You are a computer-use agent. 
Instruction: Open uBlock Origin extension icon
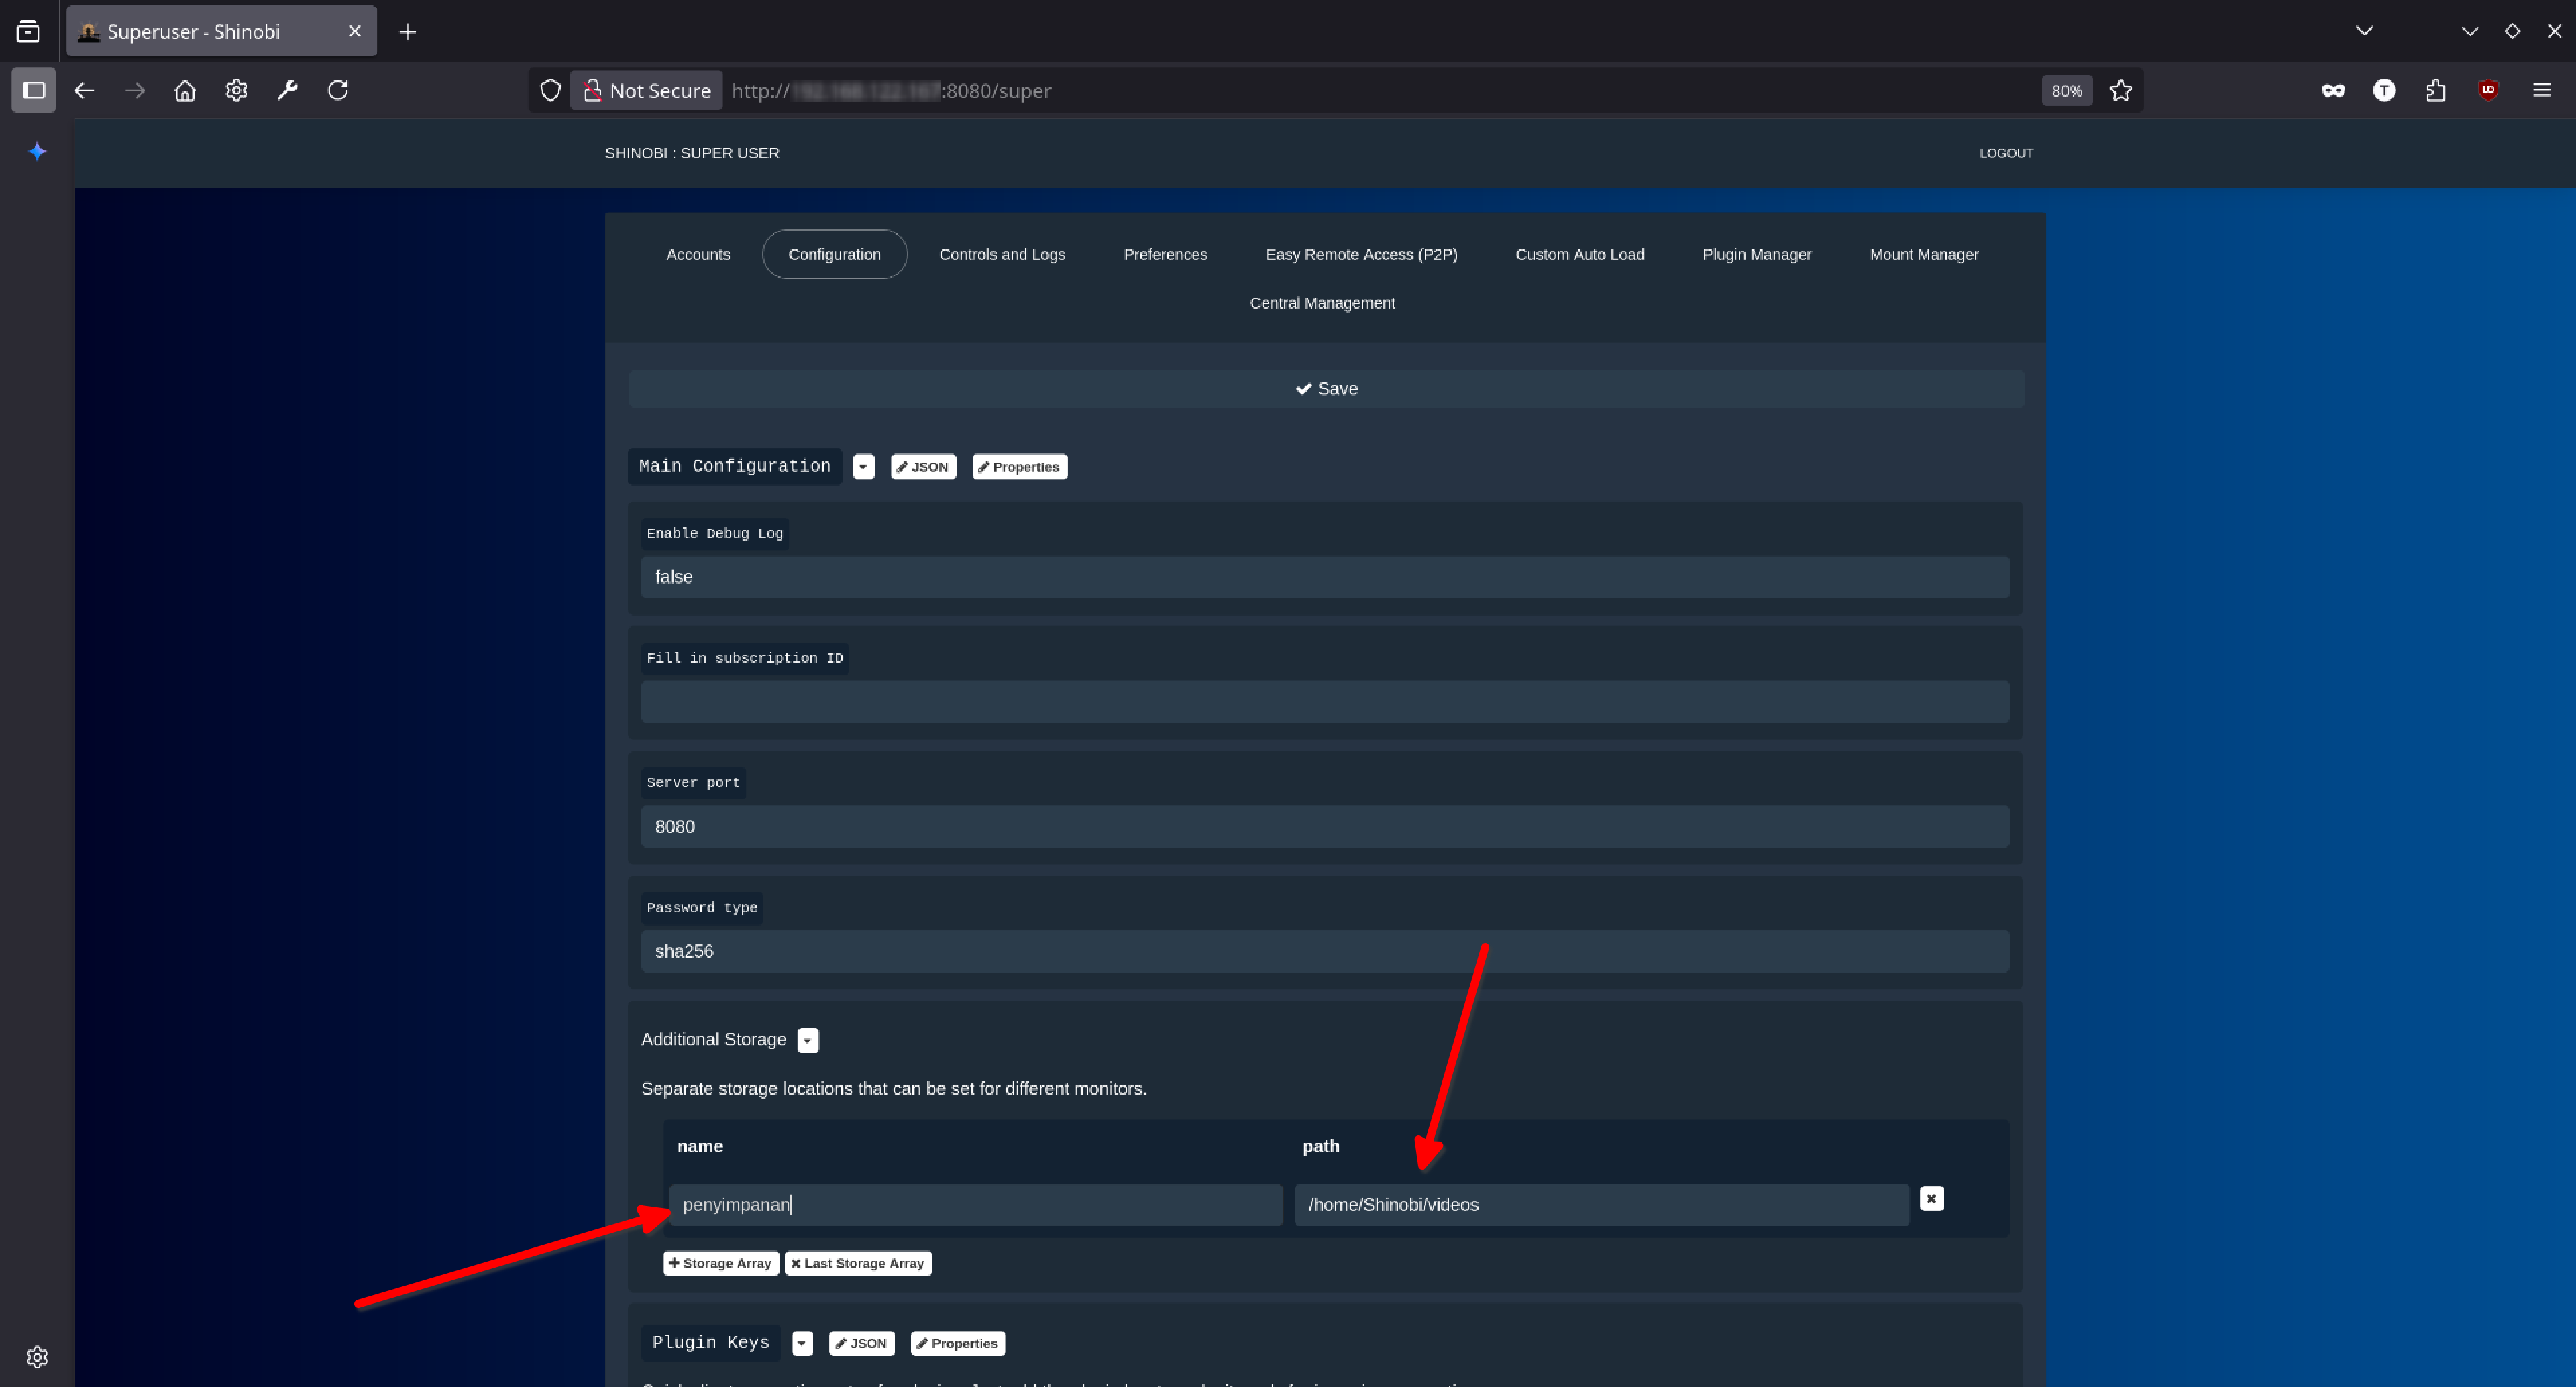[2488, 90]
